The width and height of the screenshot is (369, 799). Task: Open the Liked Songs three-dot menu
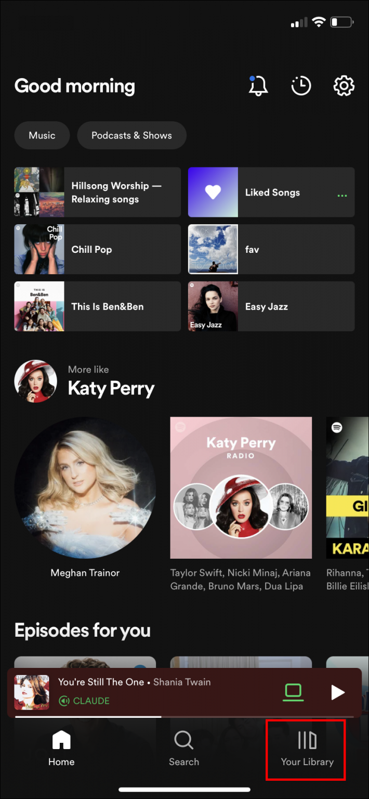point(341,196)
